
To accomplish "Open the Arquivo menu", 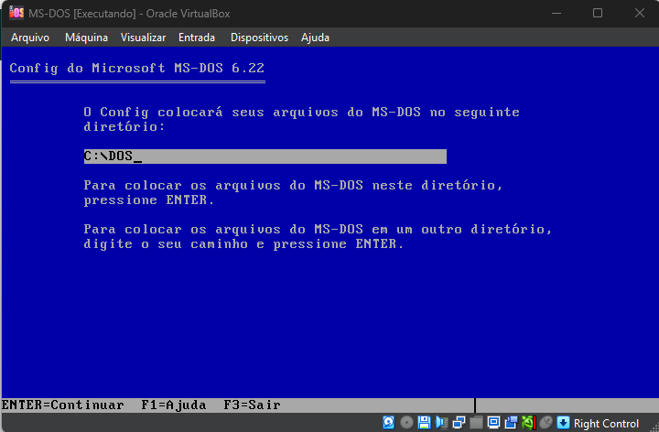I will click(x=30, y=38).
